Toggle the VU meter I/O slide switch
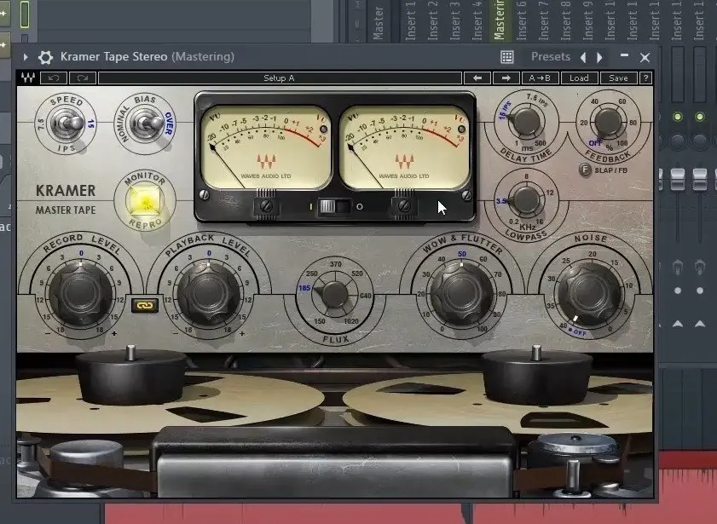Image resolution: width=717 pixels, height=524 pixels. (x=334, y=206)
